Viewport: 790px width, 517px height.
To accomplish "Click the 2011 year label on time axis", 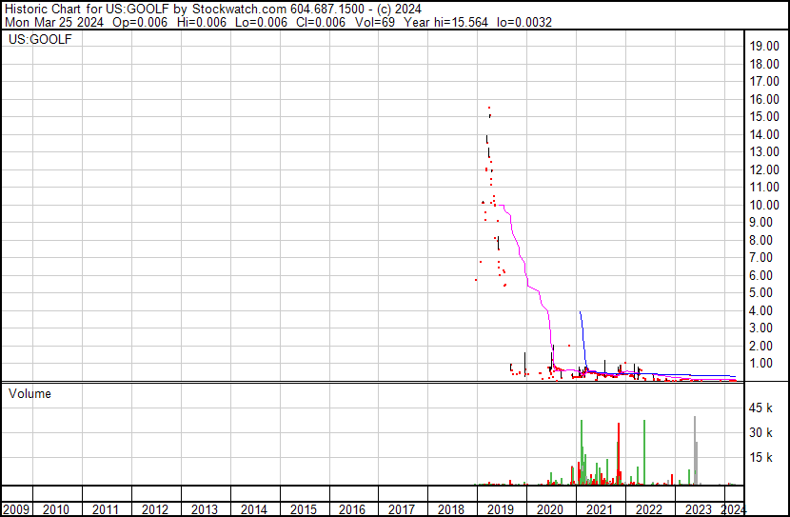I will [106, 509].
